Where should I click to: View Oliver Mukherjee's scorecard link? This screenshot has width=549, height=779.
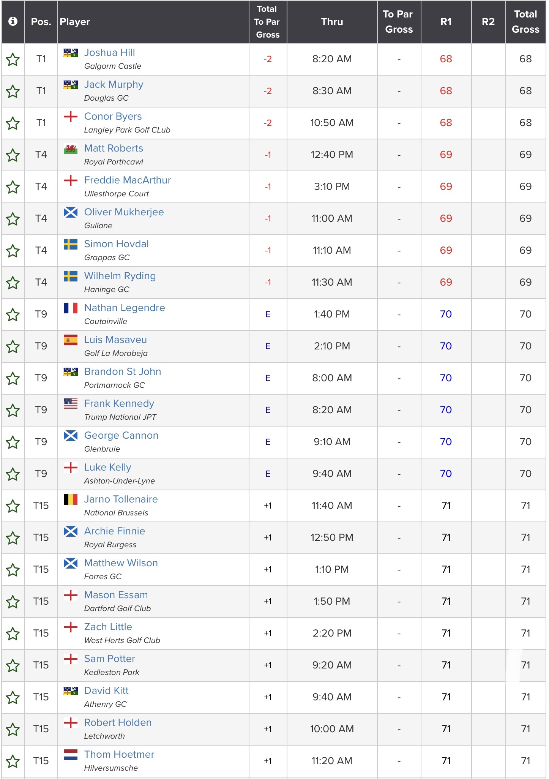coord(124,212)
